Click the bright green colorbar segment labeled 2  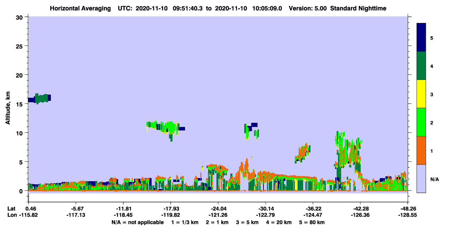click(x=421, y=122)
